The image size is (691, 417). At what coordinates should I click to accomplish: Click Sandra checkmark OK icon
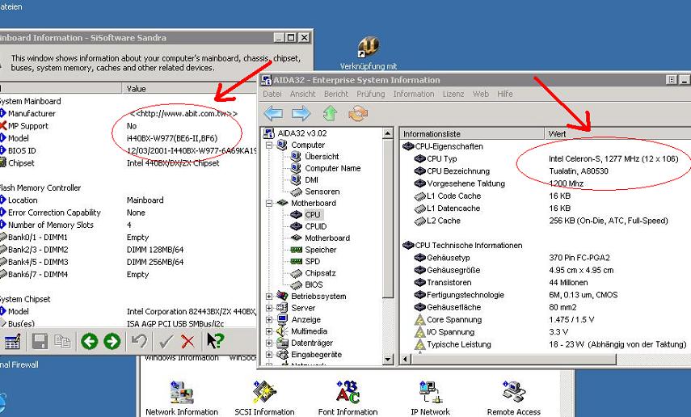pos(166,341)
